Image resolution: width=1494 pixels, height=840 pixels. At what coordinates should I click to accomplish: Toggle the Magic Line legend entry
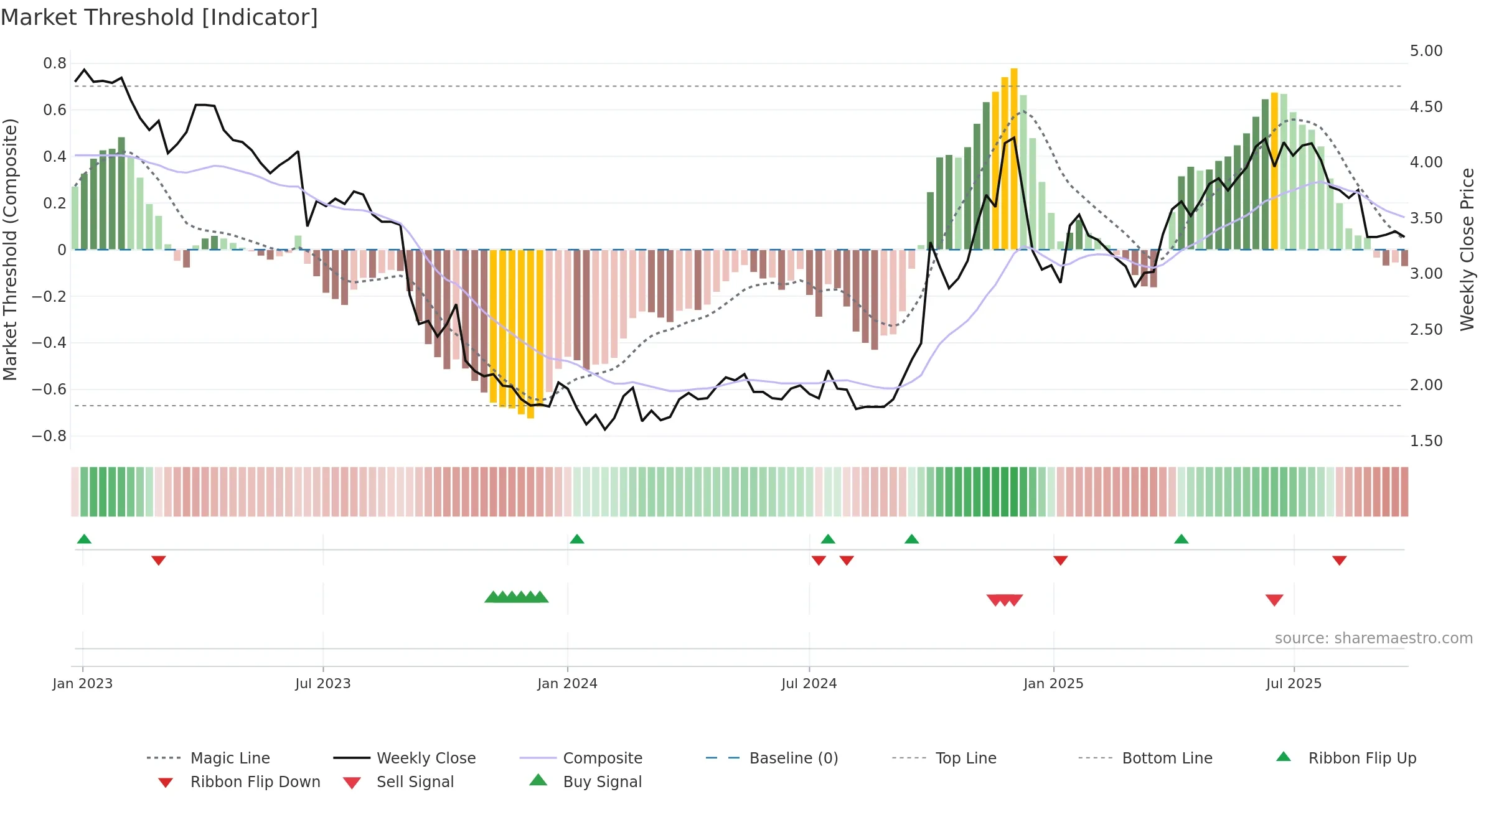tap(209, 758)
